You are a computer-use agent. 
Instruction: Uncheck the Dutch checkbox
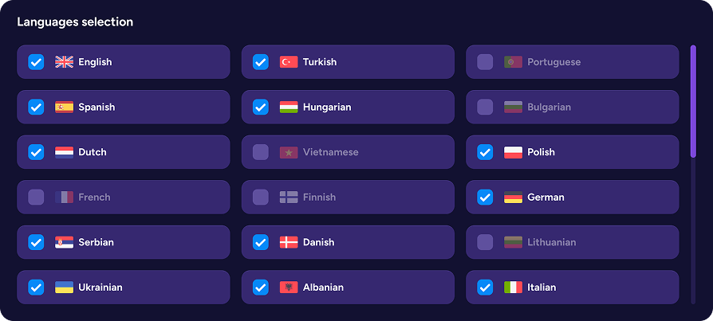tap(36, 152)
